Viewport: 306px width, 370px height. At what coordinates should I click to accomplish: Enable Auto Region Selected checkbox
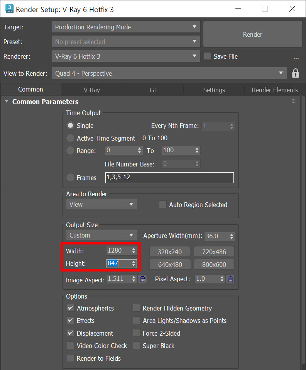(163, 204)
